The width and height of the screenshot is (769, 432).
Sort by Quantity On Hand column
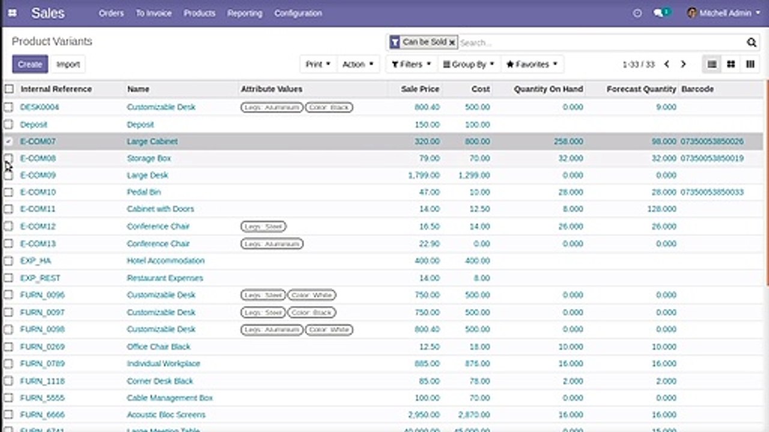point(549,89)
